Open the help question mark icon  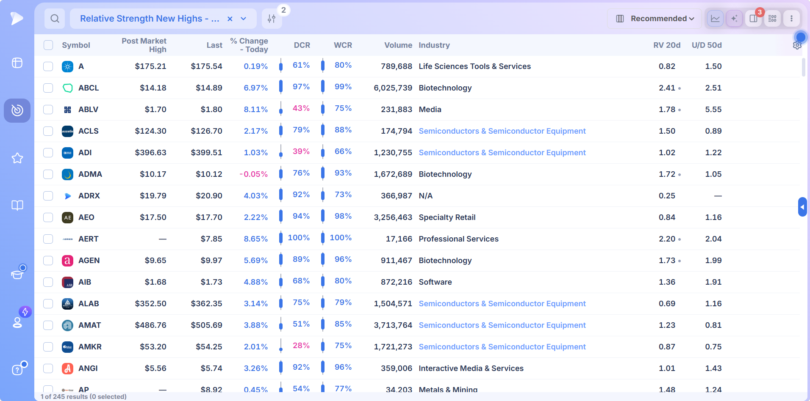point(17,370)
